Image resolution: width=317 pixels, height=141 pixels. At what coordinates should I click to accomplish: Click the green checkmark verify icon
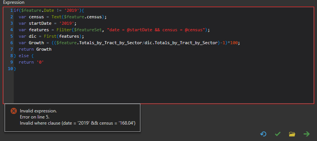coord(278,134)
